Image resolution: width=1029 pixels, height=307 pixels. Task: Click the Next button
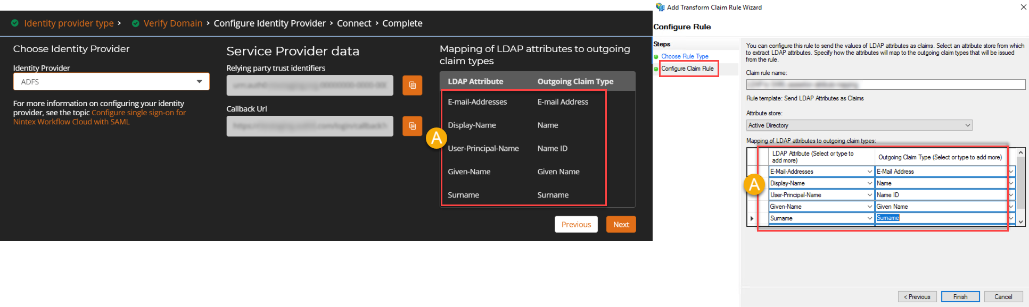click(621, 224)
